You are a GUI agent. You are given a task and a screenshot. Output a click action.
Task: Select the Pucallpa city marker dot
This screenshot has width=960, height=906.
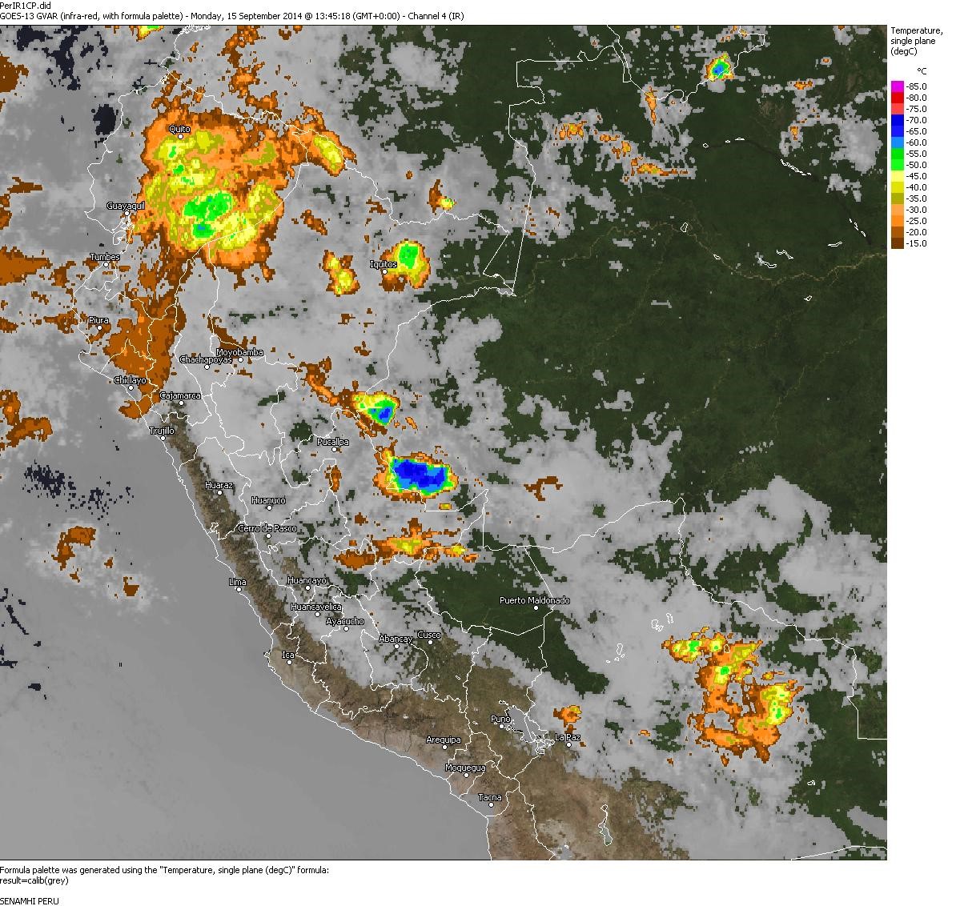tap(335, 450)
